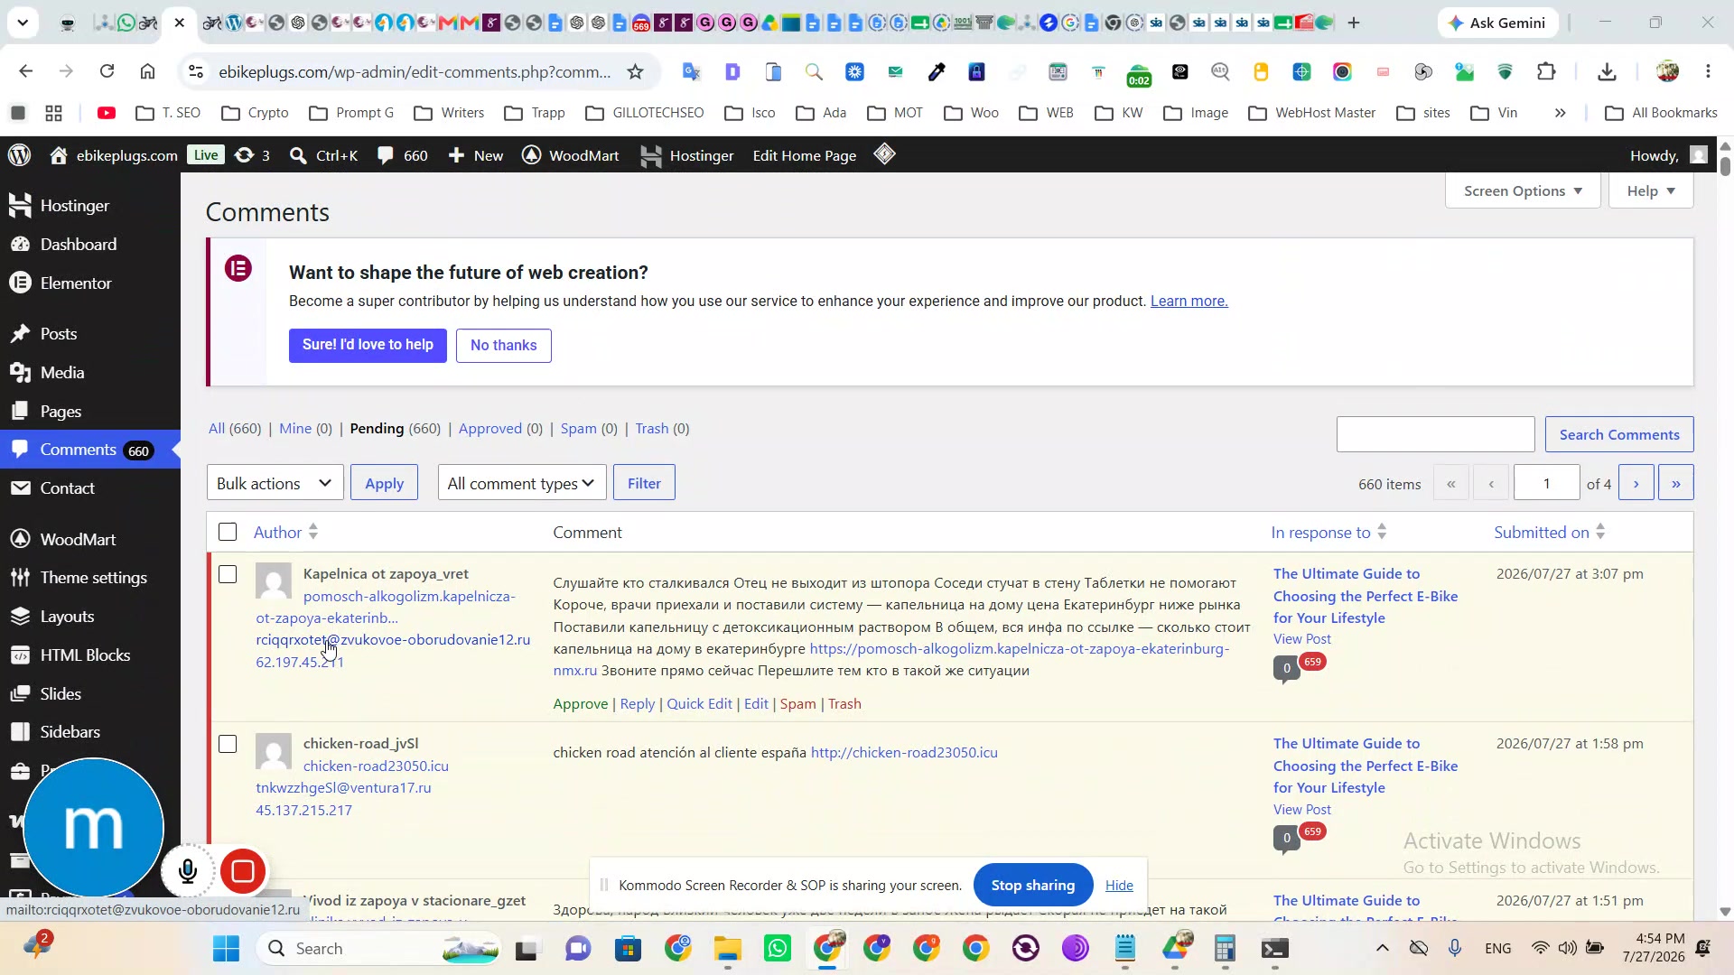Open the Bulk actions dropdown
This screenshot has width=1734, height=975.
[x=275, y=483]
